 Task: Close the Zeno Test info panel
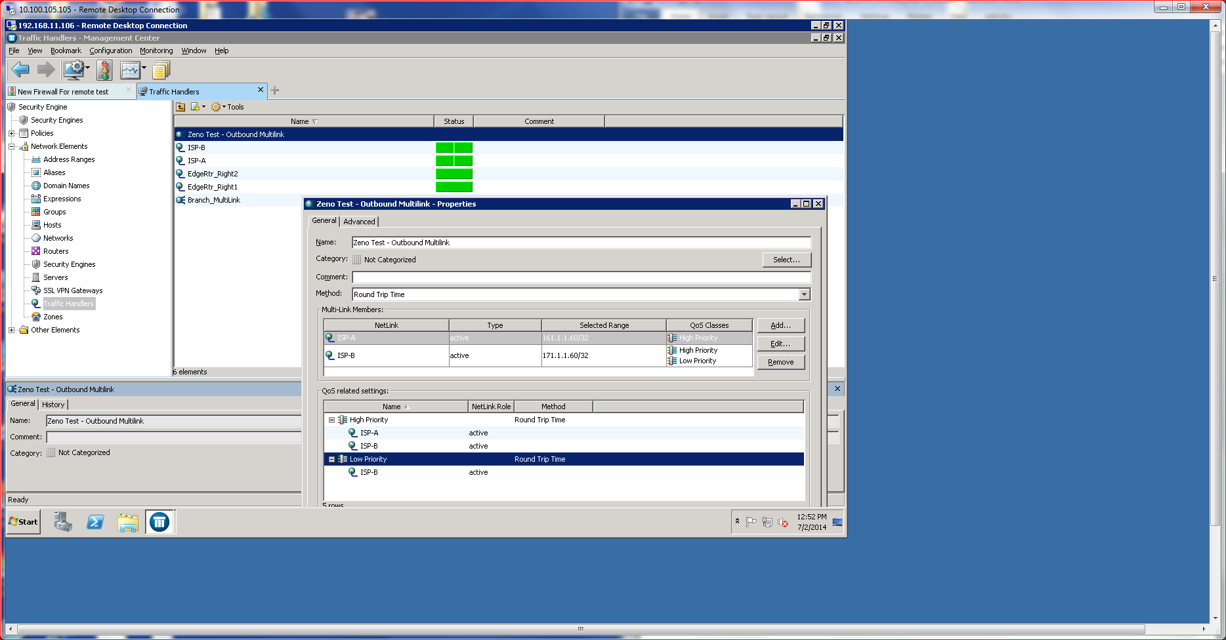click(x=837, y=389)
